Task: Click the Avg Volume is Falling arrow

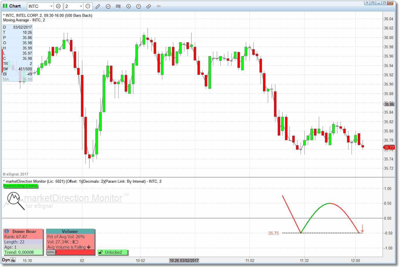Action: pos(89,247)
